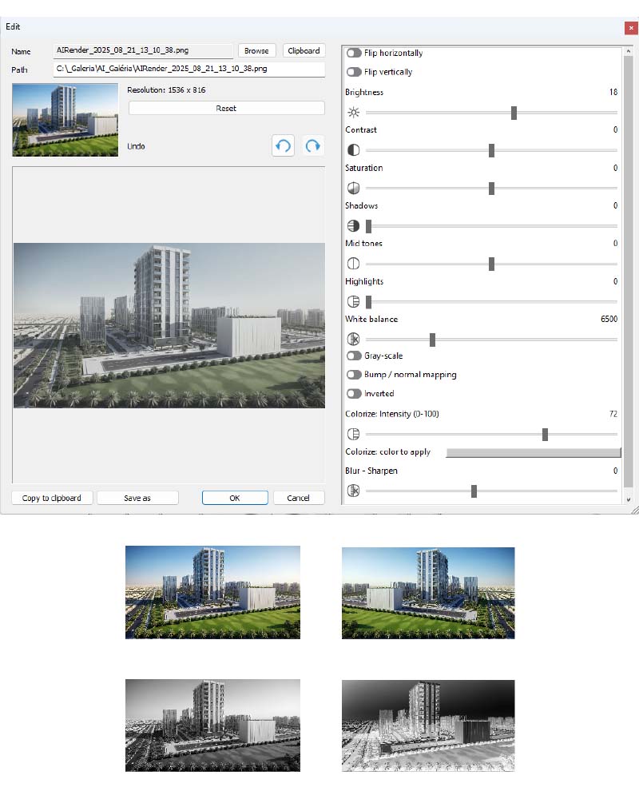Click the Shadows icon
639x799 pixels.
354,226
